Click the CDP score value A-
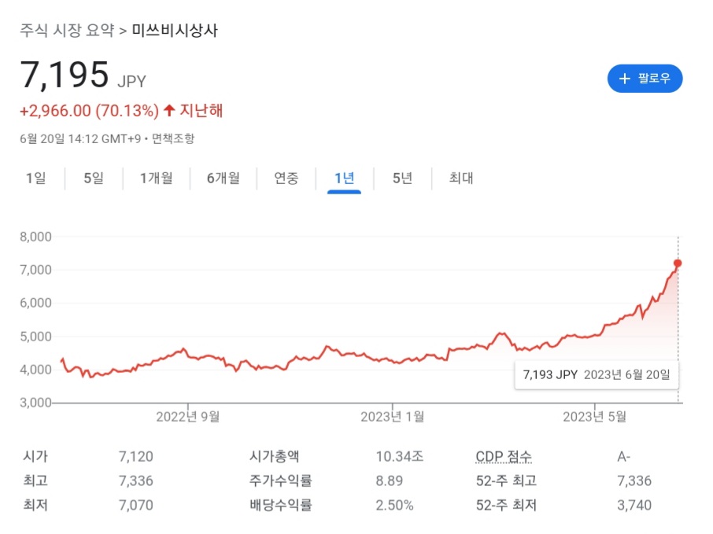713x534 pixels. coord(624,457)
